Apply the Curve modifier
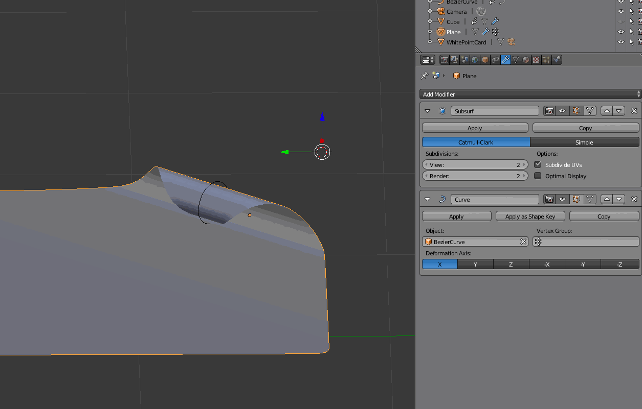Screen dimensions: 642x409 (x=456, y=215)
